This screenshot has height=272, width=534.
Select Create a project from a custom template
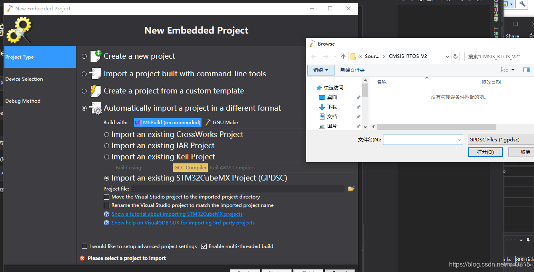(x=84, y=91)
